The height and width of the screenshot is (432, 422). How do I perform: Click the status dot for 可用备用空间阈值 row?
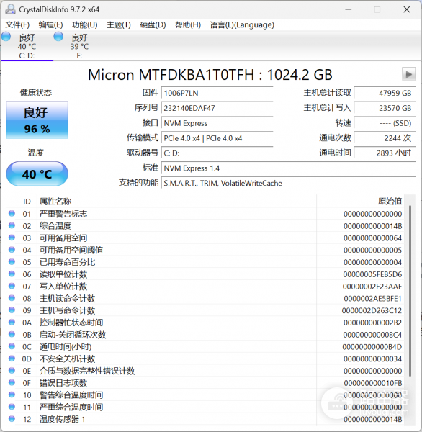[x=12, y=250]
